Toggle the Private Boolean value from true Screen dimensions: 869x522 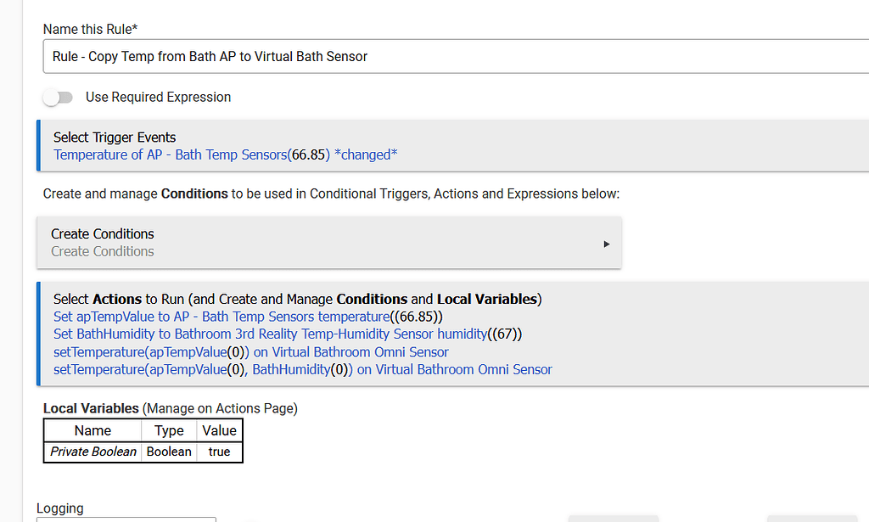point(219,452)
